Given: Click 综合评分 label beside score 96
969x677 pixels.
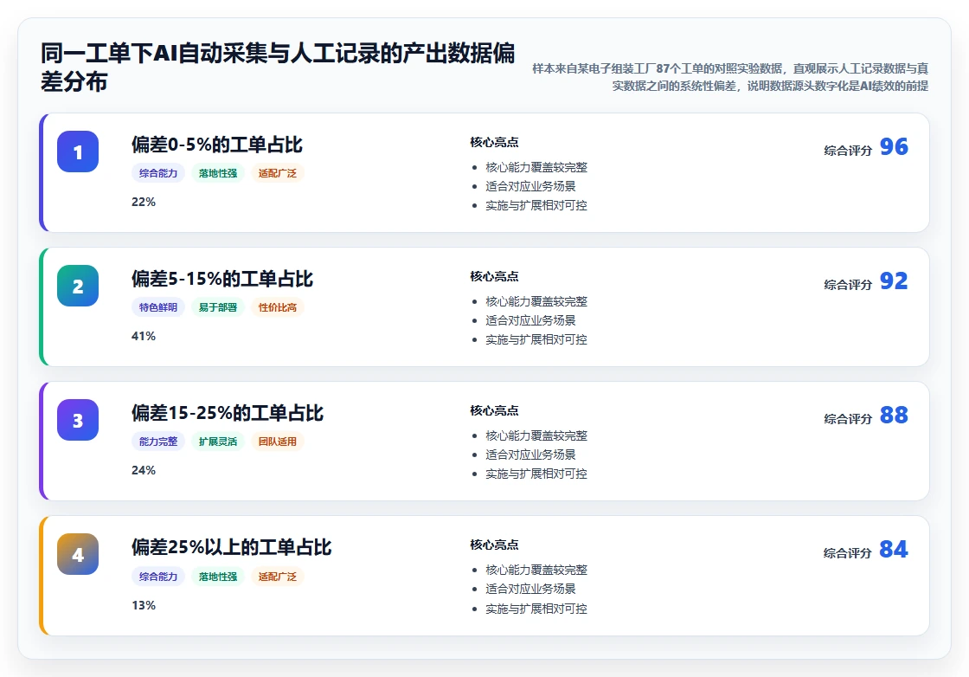Looking at the screenshot, I should (848, 151).
